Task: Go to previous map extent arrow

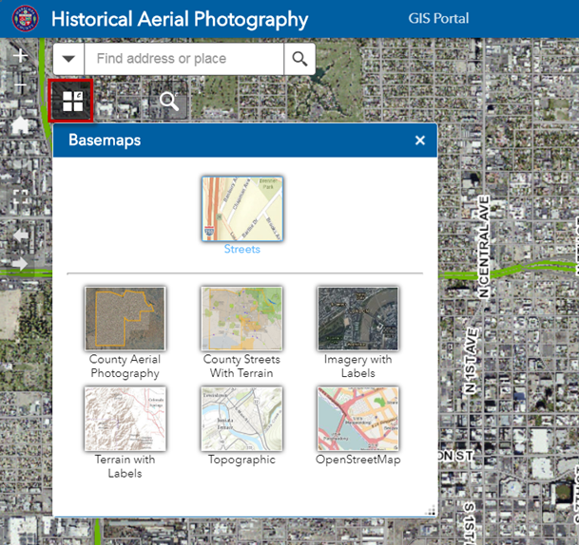Action: (20, 234)
